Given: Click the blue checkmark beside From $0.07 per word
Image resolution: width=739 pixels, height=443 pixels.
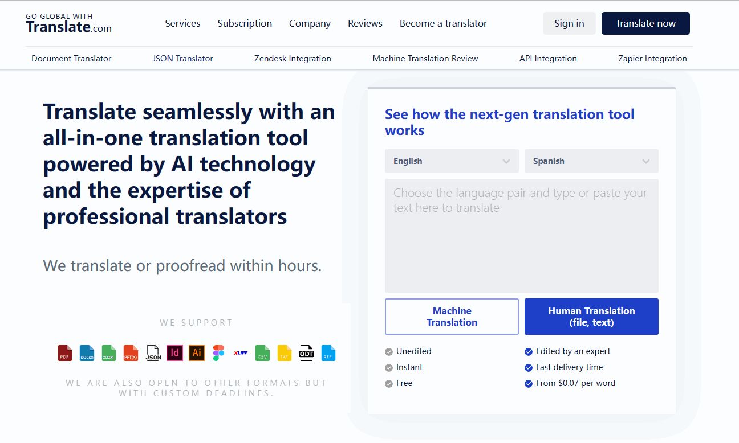Looking at the screenshot, I should [x=529, y=383].
